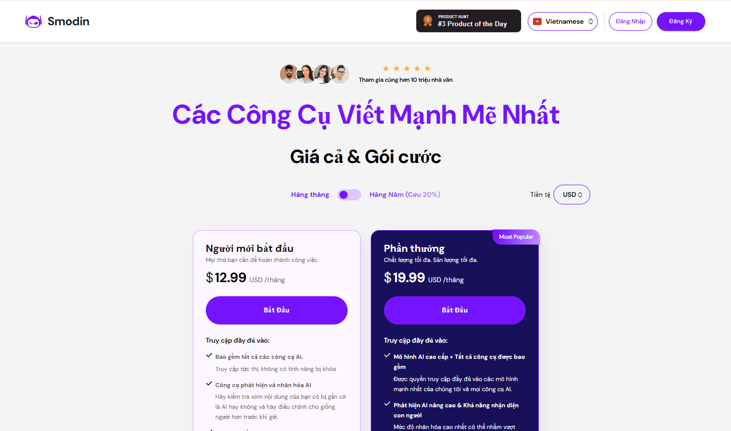Click checkmark beside 'Mô hình AI cao cấp'
Image resolution: width=731 pixels, height=431 pixels.
point(387,355)
